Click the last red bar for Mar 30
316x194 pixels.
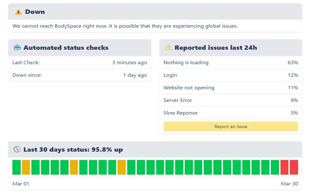[x=294, y=167]
